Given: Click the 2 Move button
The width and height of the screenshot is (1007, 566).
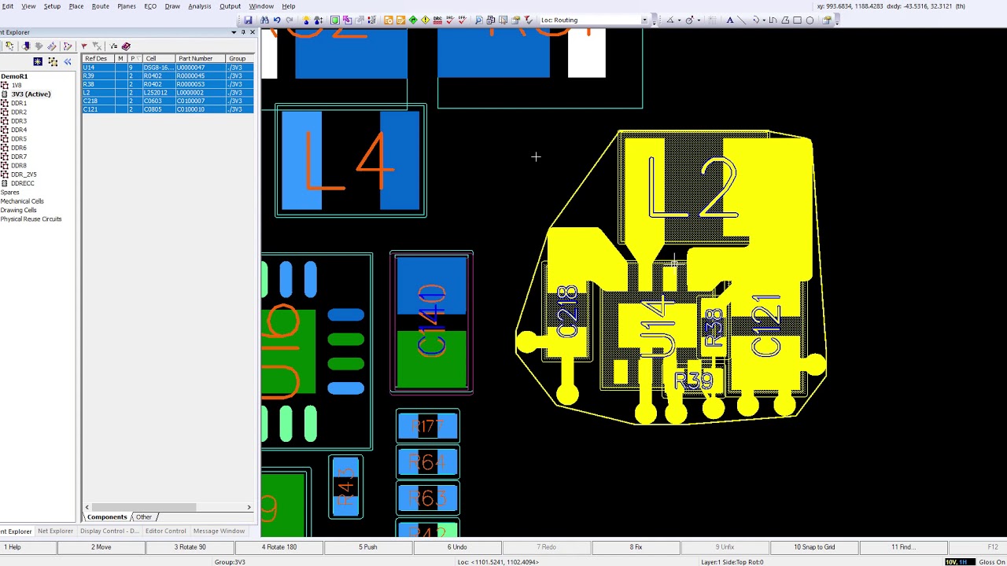Looking at the screenshot, I should pyautogui.click(x=101, y=547).
